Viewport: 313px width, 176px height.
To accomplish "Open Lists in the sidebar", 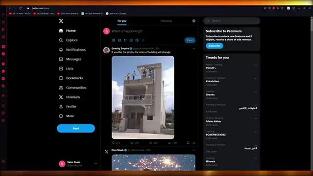I will (66, 68).
